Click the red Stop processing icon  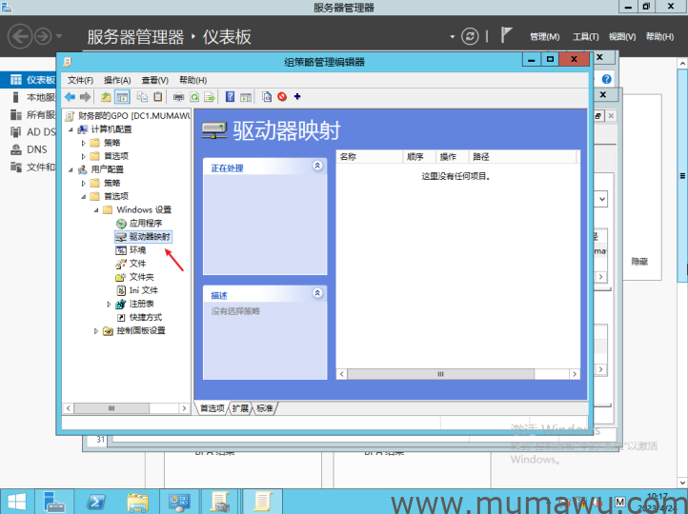point(282,97)
